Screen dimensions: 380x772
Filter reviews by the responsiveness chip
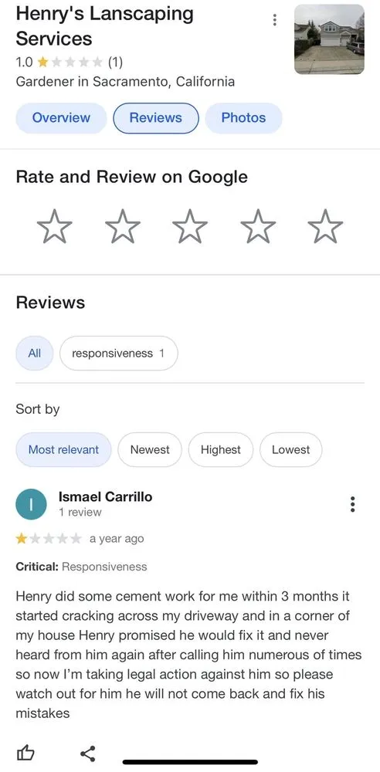[x=119, y=353]
